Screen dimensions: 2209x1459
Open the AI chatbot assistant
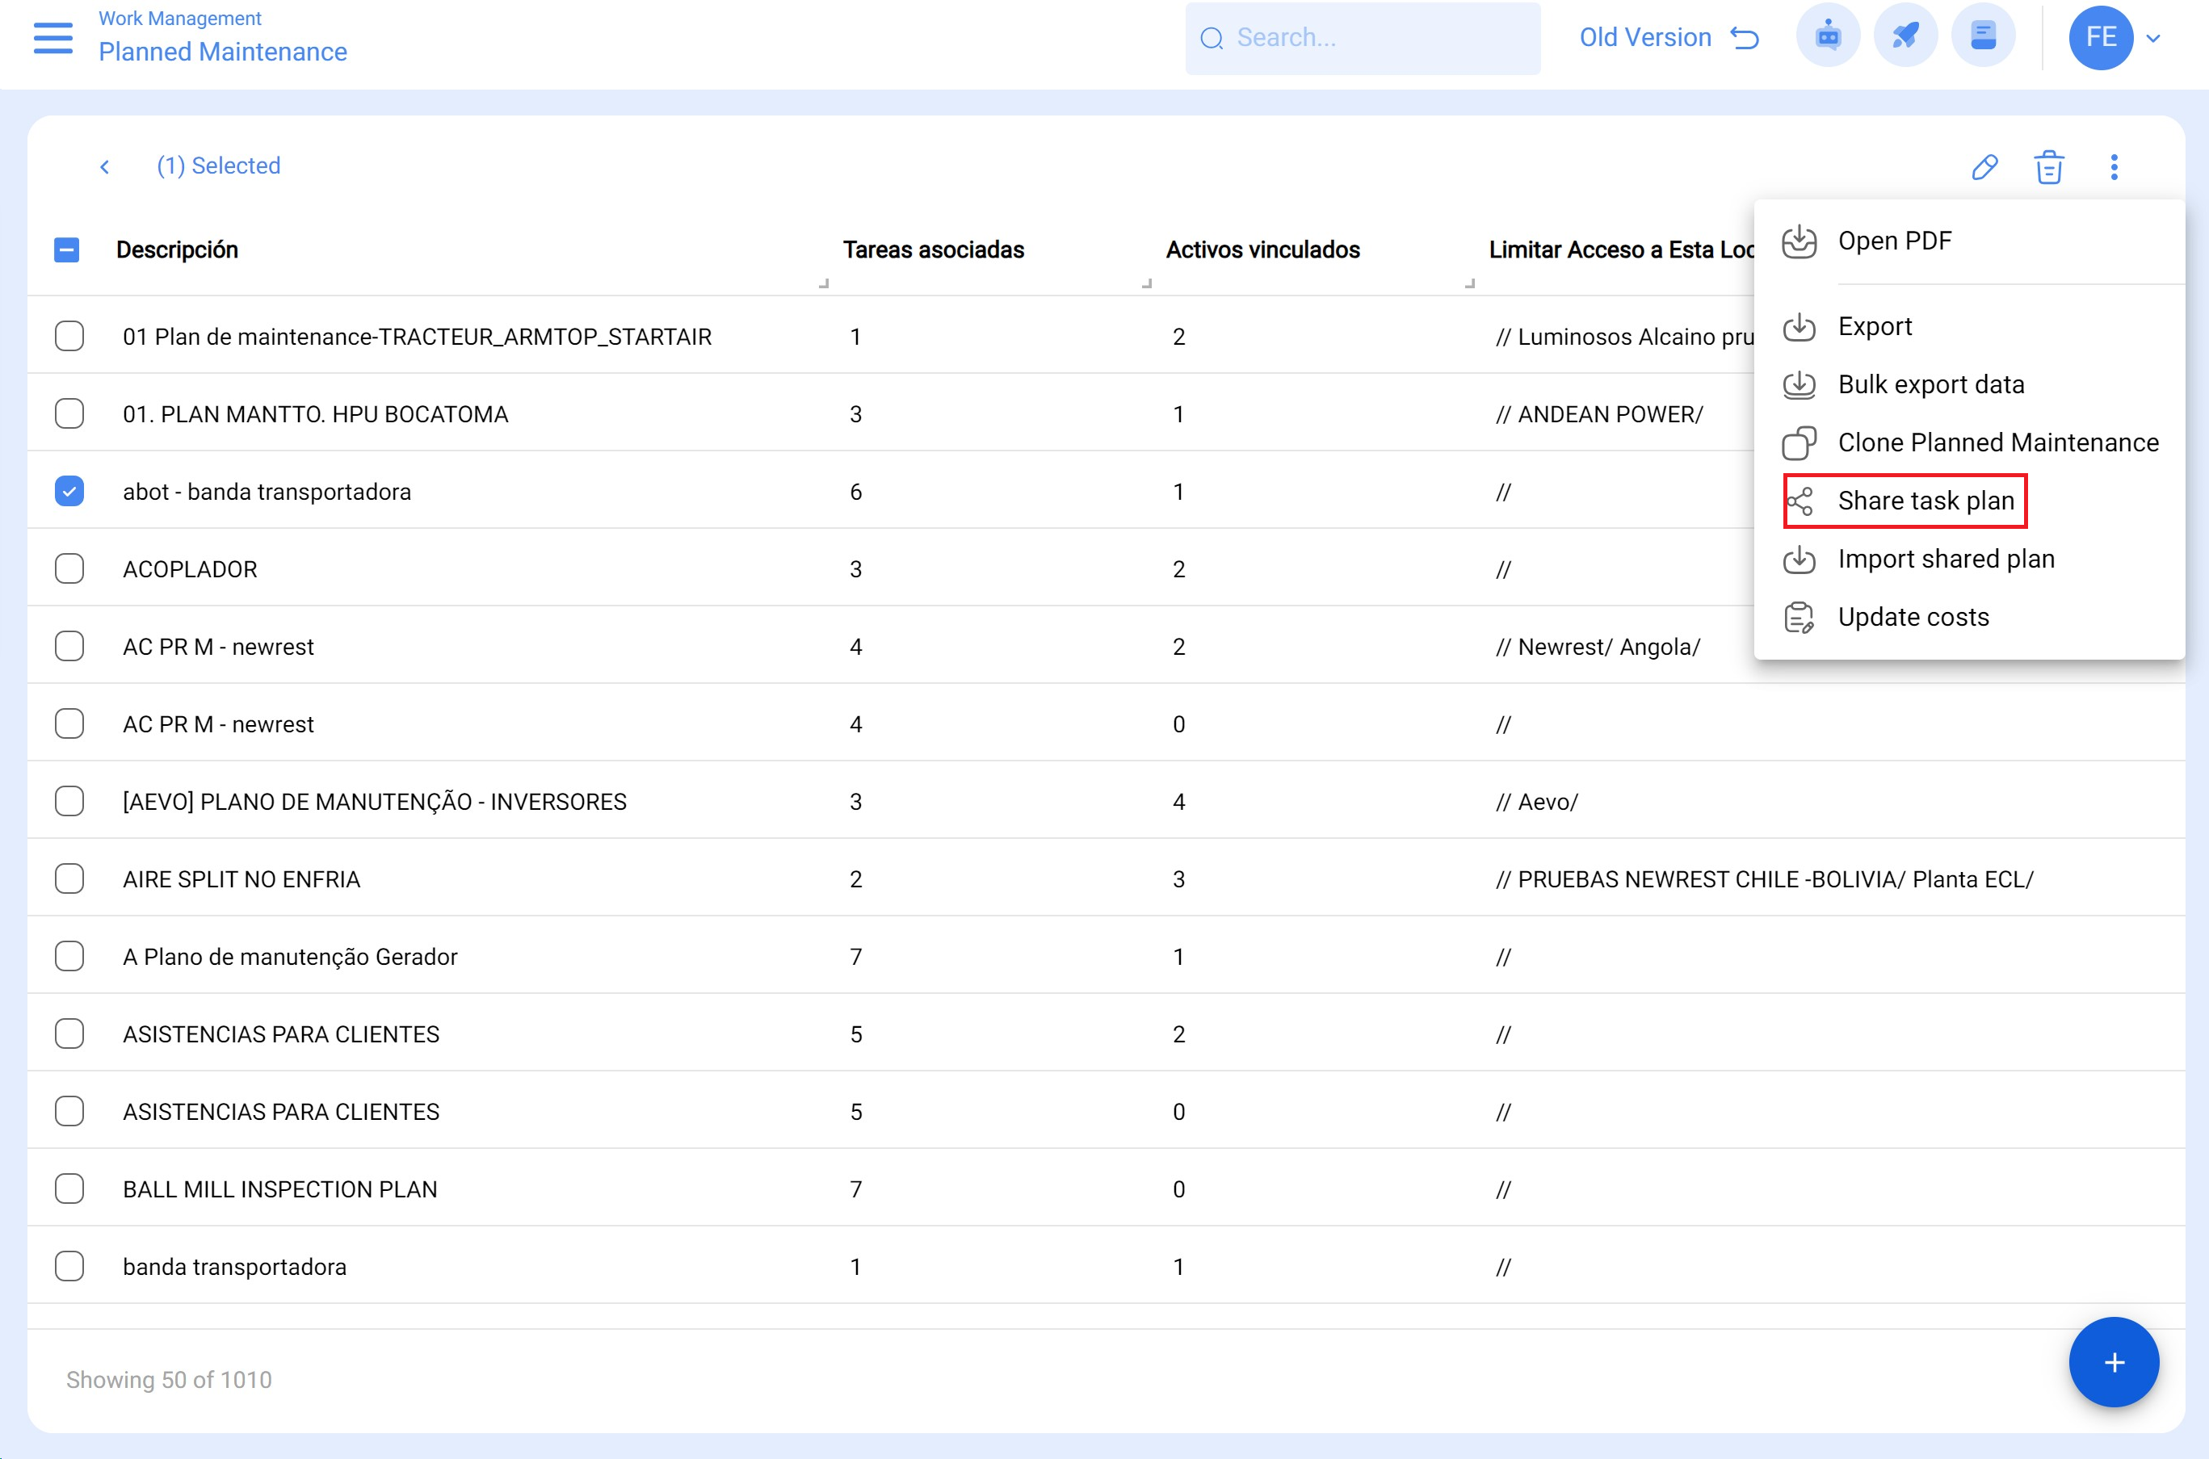click(x=1827, y=36)
